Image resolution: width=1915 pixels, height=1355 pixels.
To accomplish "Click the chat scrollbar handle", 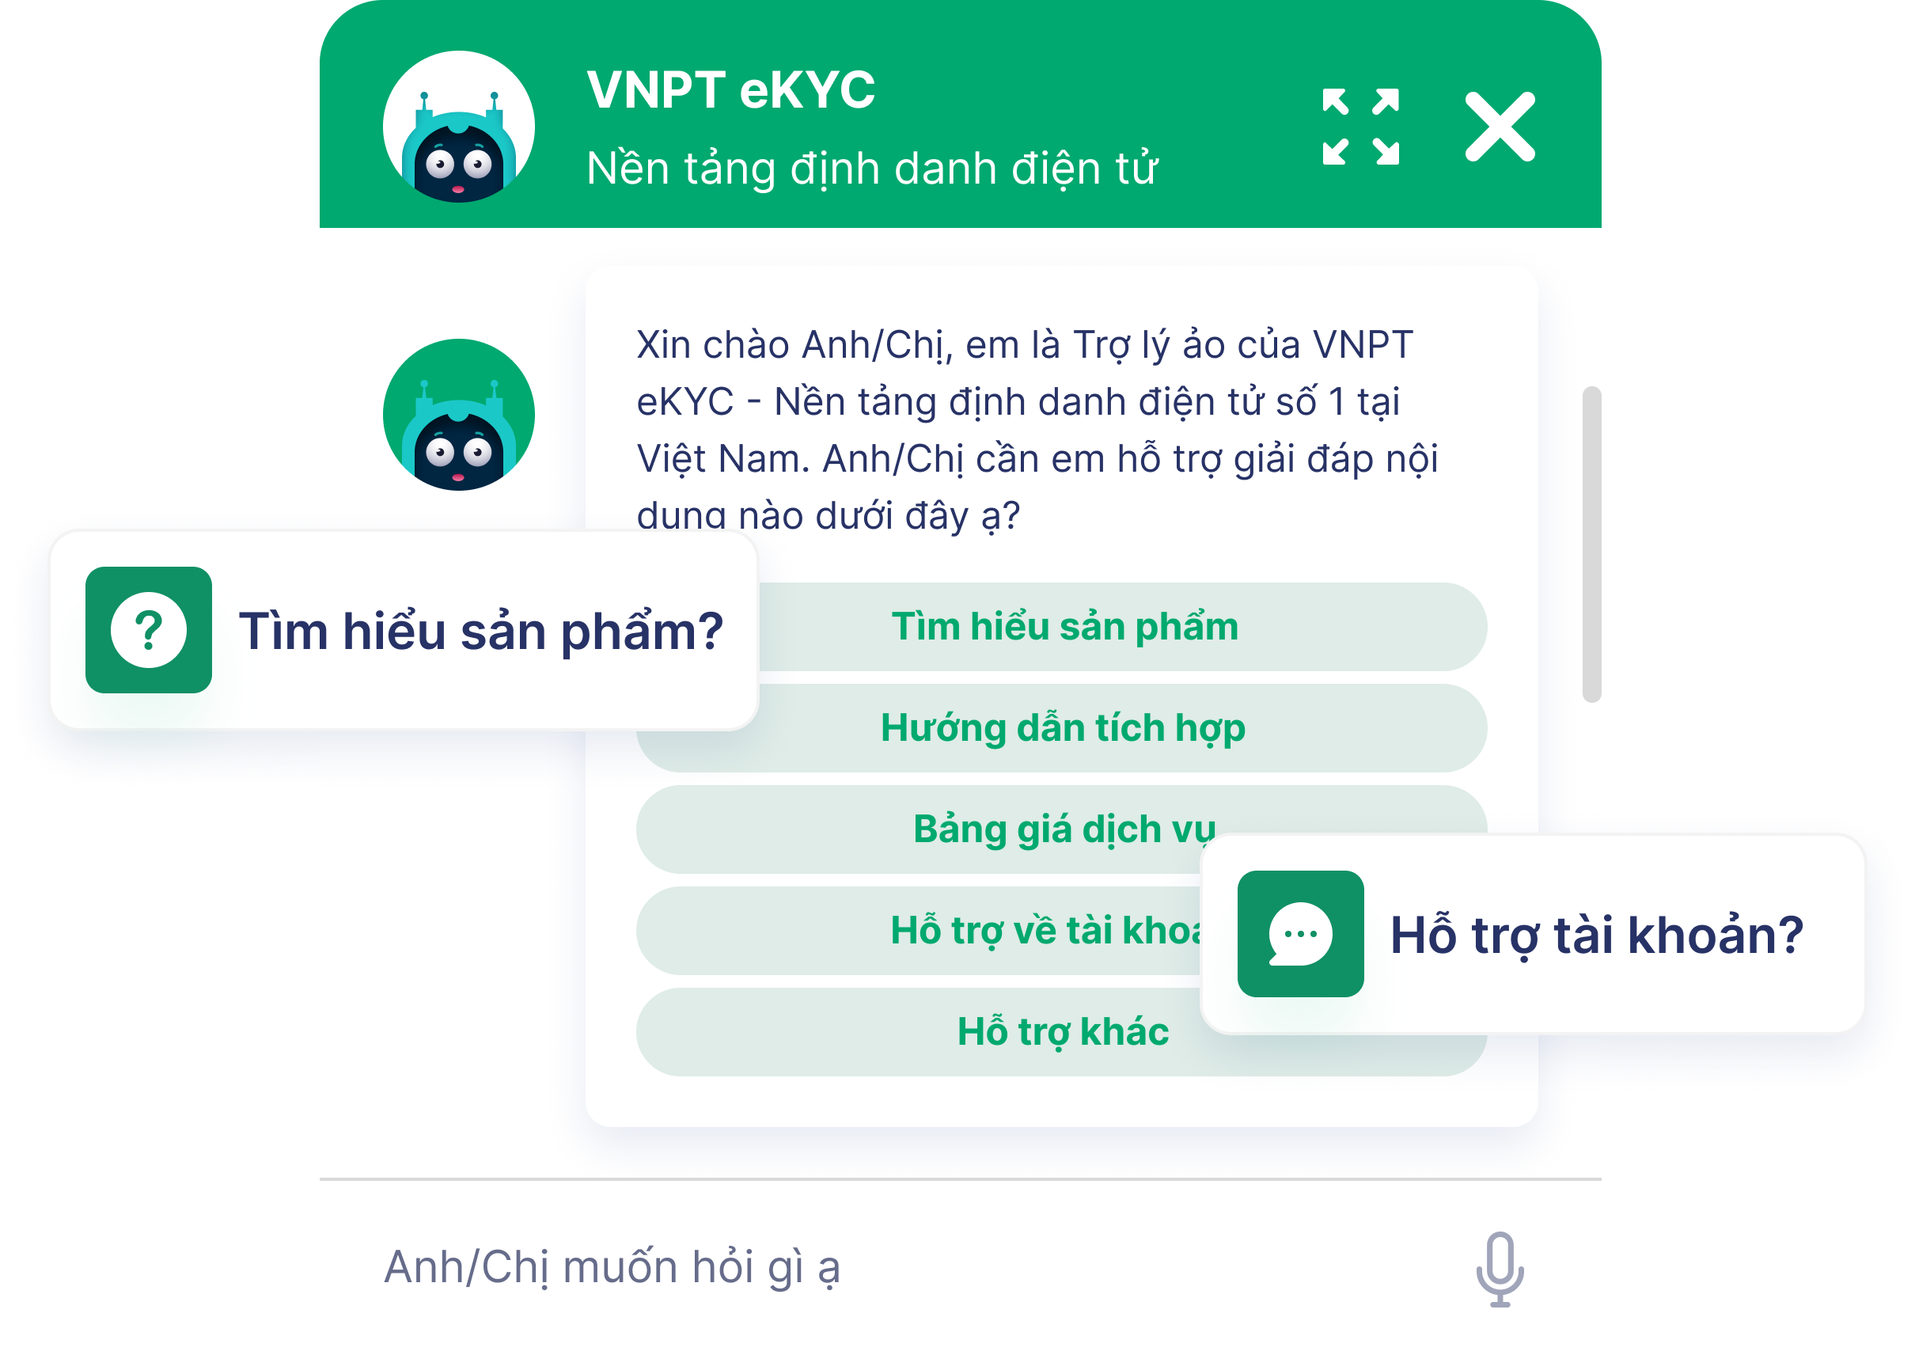I will (x=1591, y=544).
